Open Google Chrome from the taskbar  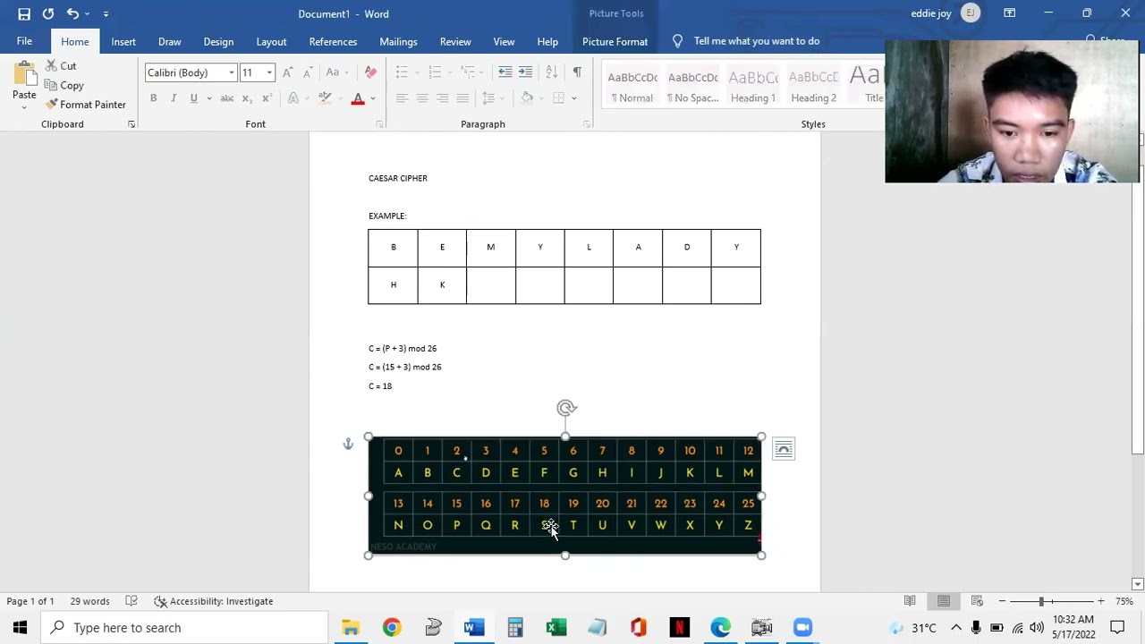(x=392, y=628)
